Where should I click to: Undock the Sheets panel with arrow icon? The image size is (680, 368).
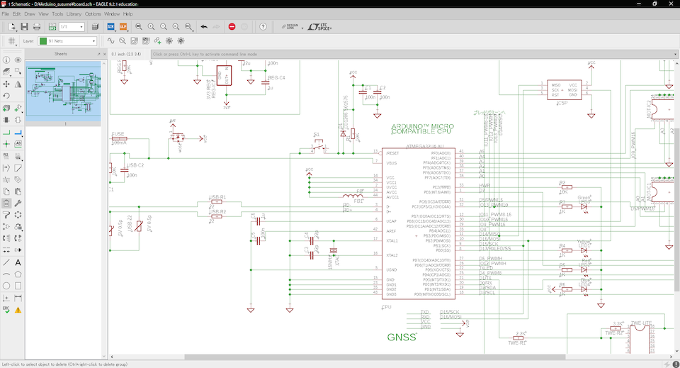[98, 55]
